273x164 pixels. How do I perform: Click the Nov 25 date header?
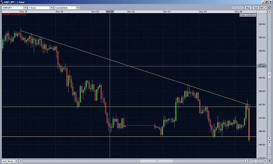(238, 12)
